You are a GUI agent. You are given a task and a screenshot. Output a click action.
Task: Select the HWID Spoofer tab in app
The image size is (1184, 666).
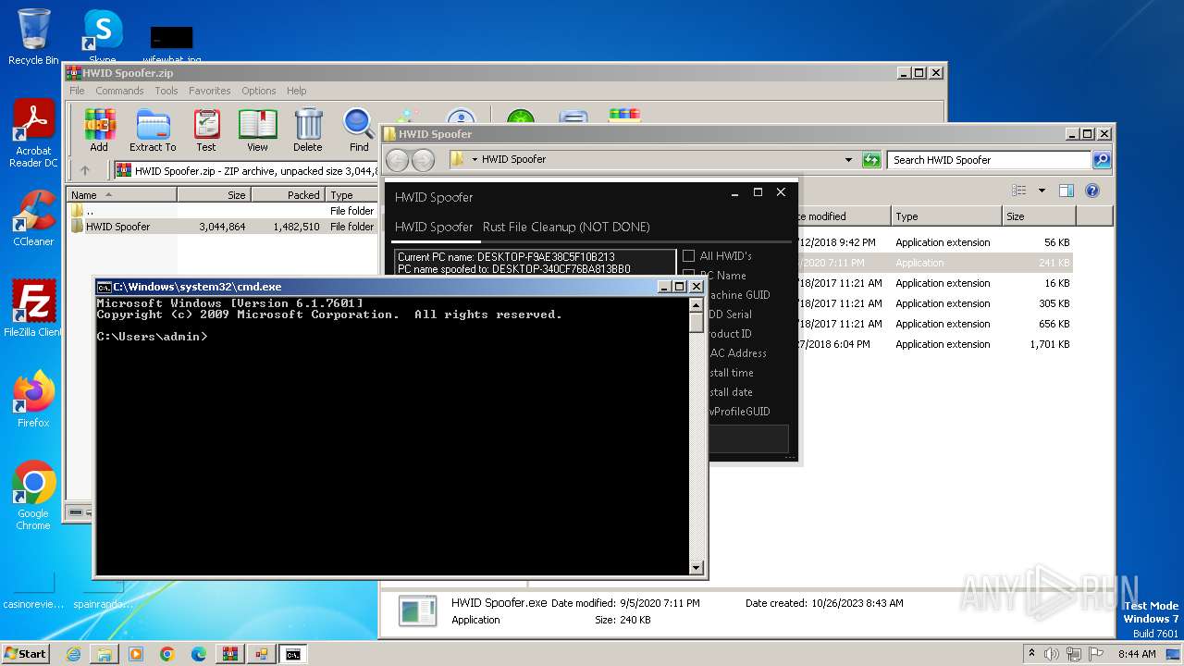pos(434,227)
